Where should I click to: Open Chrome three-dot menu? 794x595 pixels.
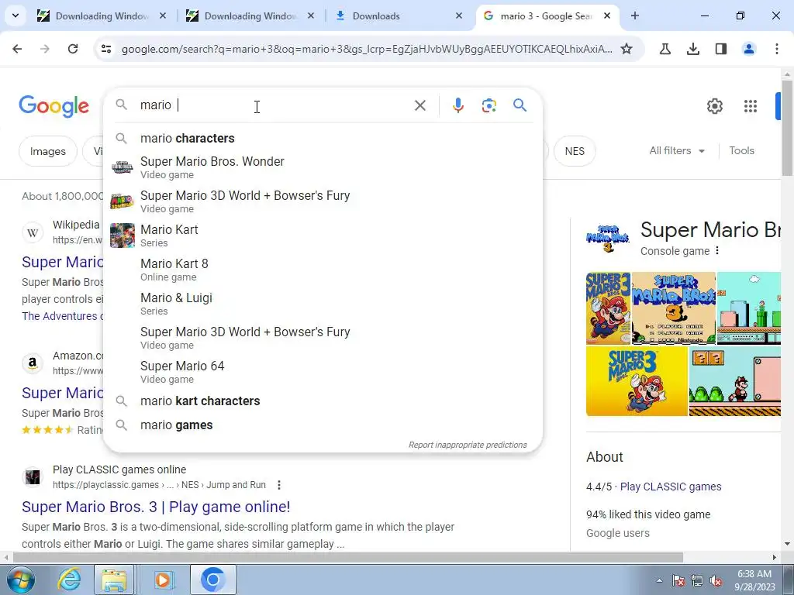pos(777,49)
